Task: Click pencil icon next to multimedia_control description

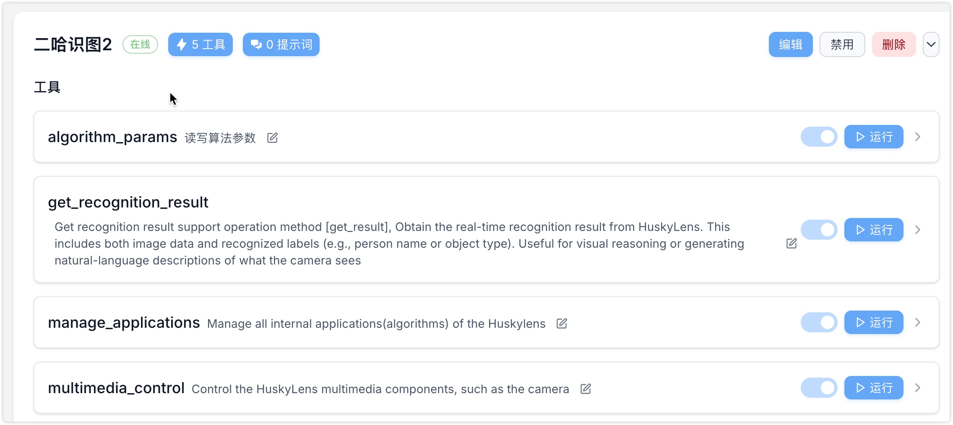Action: tap(586, 389)
